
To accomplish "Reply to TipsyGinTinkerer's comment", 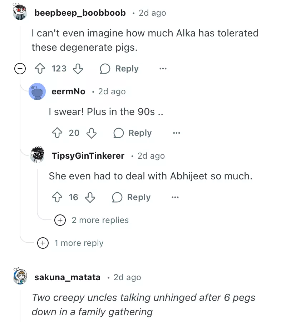I will [x=131, y=197].
